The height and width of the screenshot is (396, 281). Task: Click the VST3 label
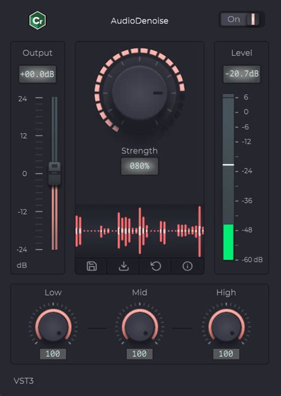(x=24, y=381)
